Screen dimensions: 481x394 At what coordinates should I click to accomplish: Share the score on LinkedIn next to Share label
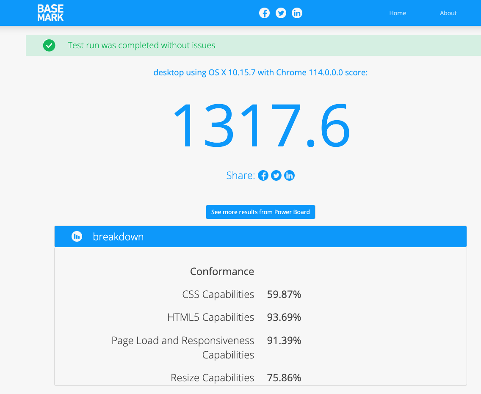(x=290, y=176)
